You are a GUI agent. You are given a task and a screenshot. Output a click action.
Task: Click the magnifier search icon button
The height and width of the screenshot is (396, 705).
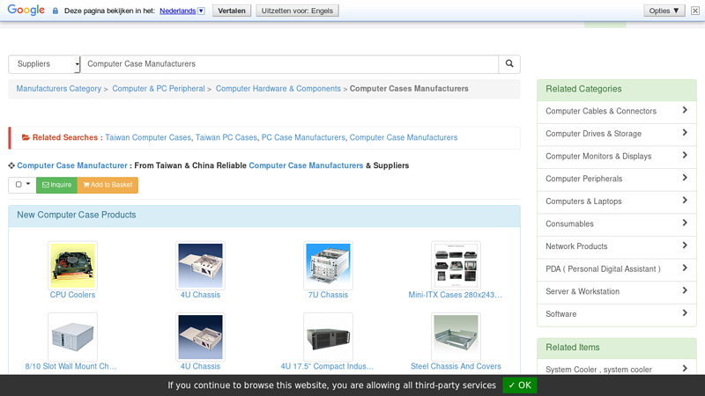[x=509, y=63]
